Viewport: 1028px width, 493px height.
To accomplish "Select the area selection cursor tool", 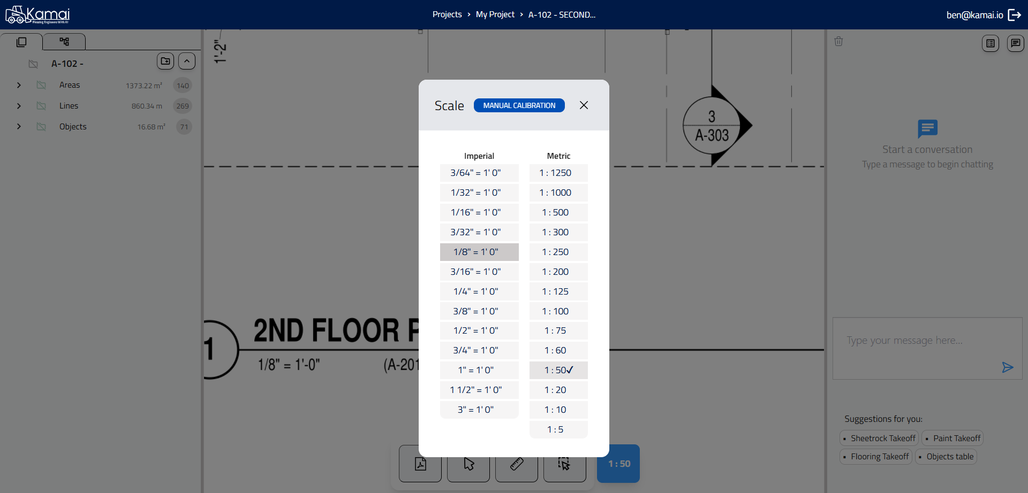I will (x=564, y=464).
